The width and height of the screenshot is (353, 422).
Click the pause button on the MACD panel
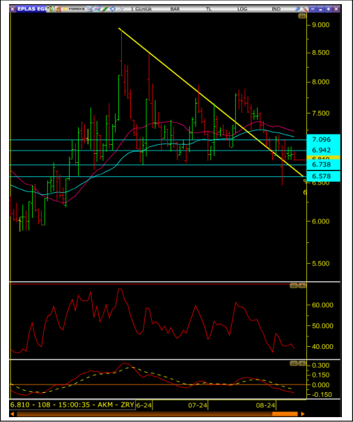tap(294, 364)
